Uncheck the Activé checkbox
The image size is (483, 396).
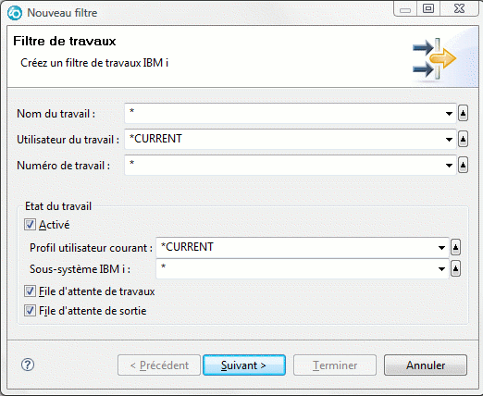pos(30,225)
